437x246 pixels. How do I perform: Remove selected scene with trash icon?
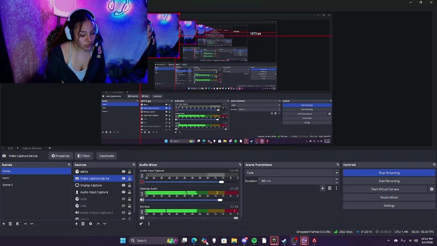[x=10, y=224]
